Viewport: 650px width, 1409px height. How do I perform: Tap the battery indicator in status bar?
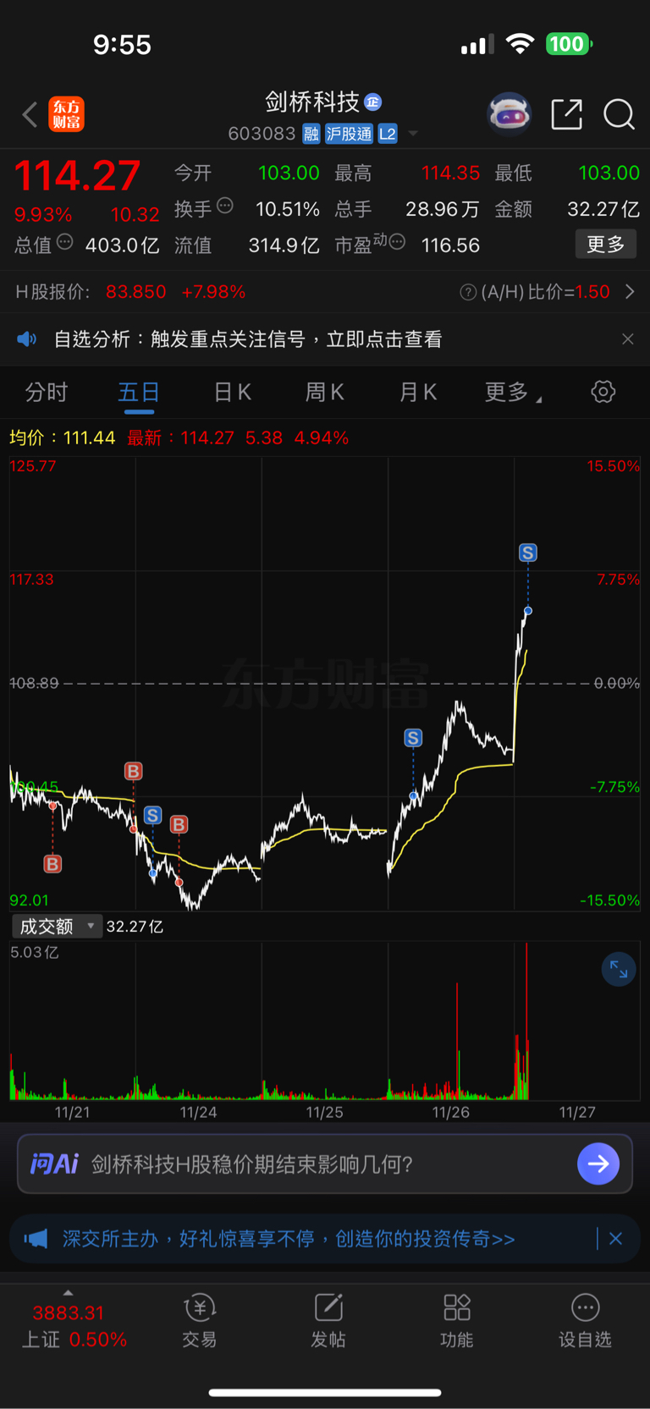[x=569, y=44]
